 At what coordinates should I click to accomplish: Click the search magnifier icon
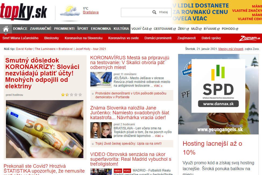point(154,12)
